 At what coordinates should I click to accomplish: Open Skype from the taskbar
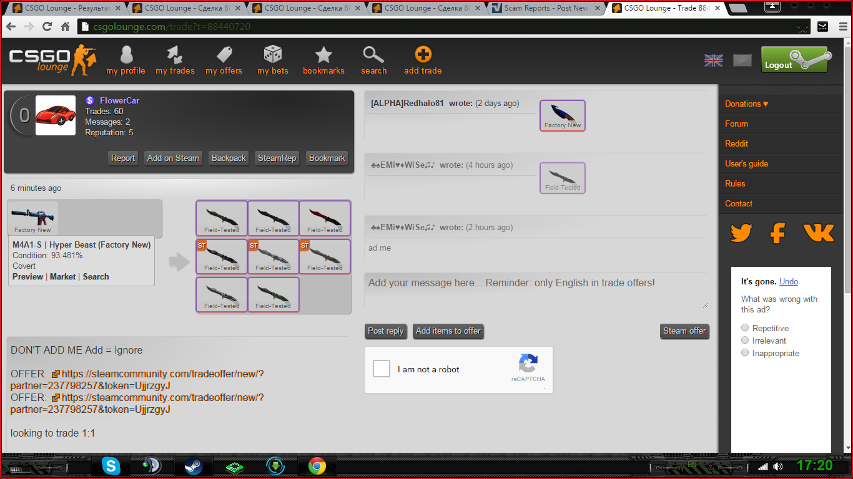click(112, 466)
